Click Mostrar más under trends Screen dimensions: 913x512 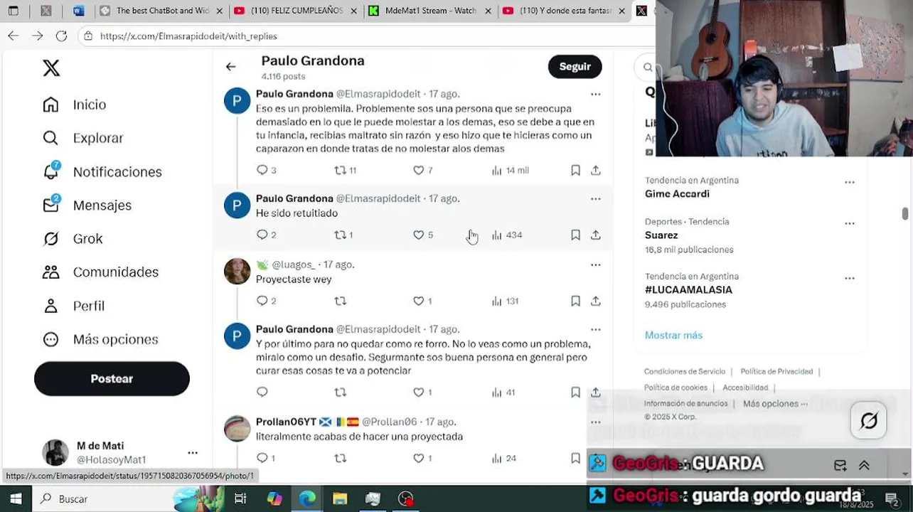[673, 335]
